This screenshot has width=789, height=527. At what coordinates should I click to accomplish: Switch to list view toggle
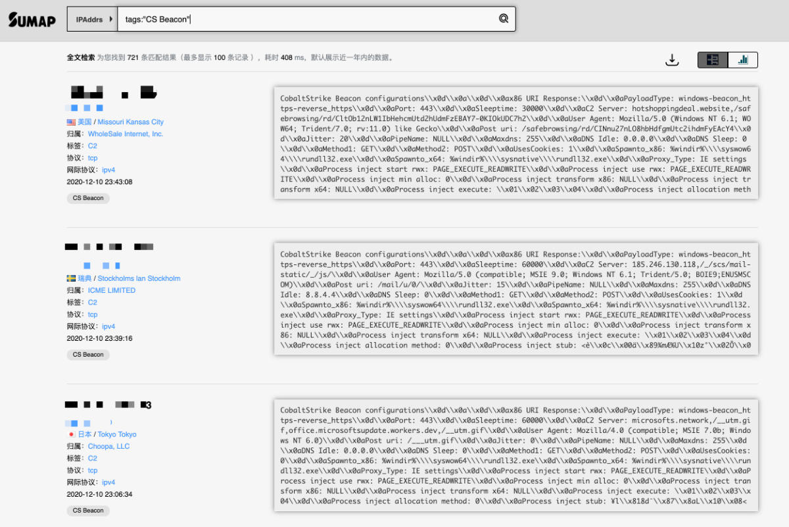click(713, 60)
